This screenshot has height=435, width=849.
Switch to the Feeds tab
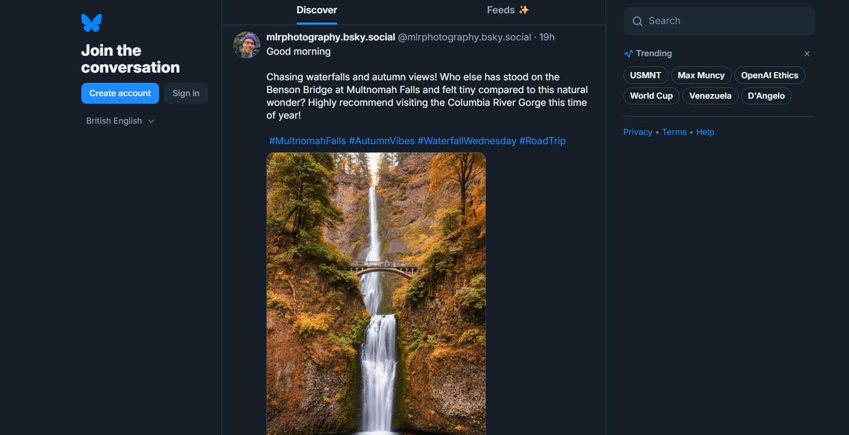pos(500,9)
